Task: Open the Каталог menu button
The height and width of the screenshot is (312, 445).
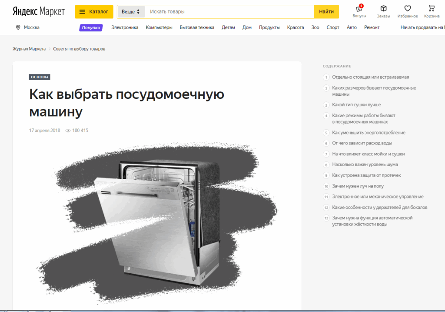Action: point(94,12)
